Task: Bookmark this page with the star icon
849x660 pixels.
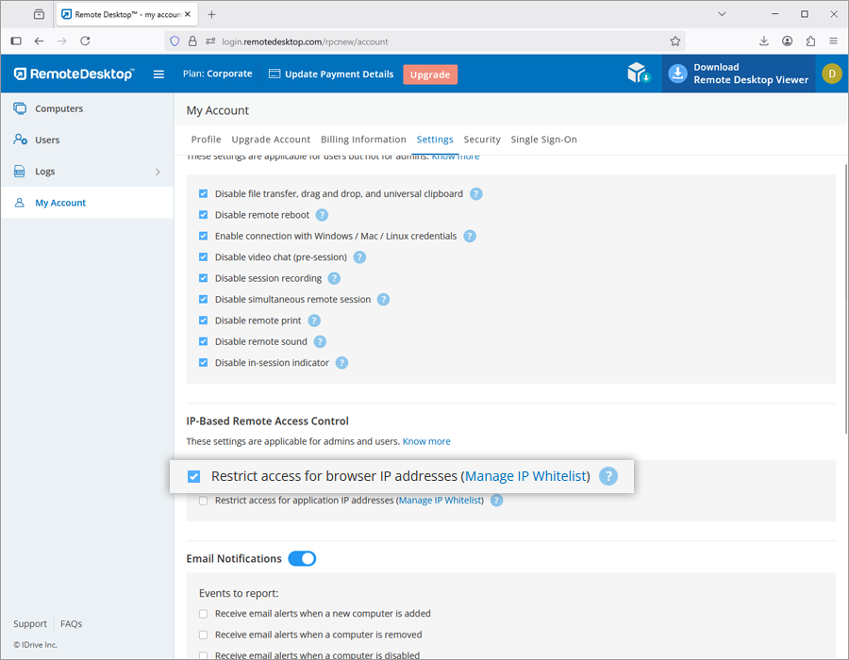Action: (x=675, y=41)
